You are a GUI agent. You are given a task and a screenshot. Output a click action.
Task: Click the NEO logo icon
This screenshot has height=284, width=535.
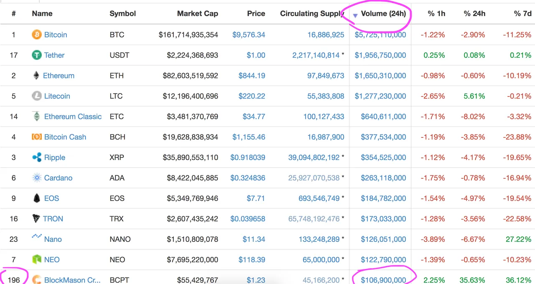37,260
